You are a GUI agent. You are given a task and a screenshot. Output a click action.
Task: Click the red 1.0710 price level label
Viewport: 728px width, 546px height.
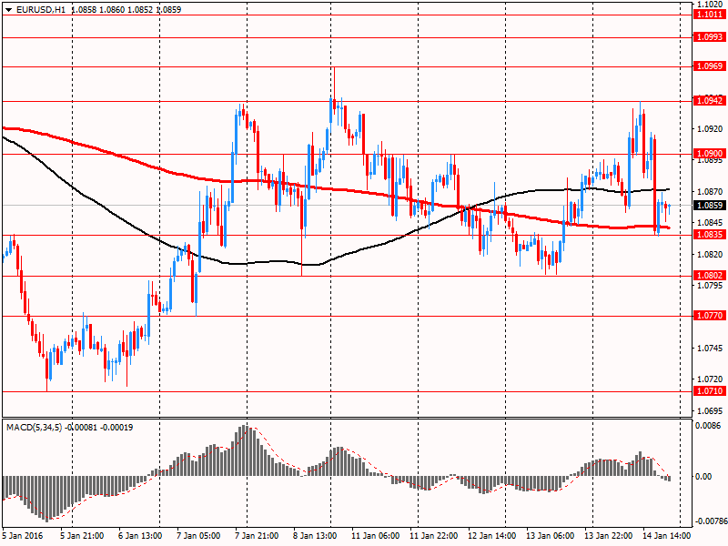709,391
